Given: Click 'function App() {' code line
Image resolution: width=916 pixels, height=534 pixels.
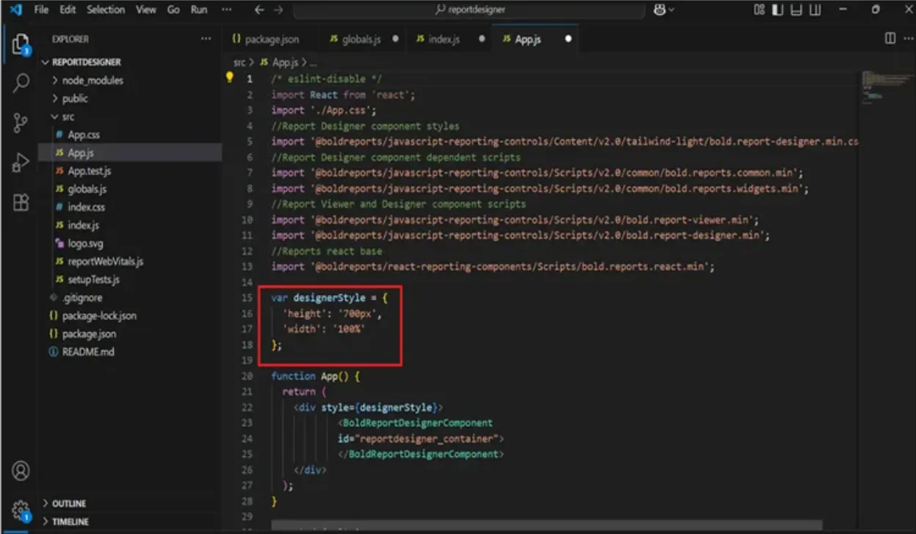Looking at the screenshot, I should [315, 376].
